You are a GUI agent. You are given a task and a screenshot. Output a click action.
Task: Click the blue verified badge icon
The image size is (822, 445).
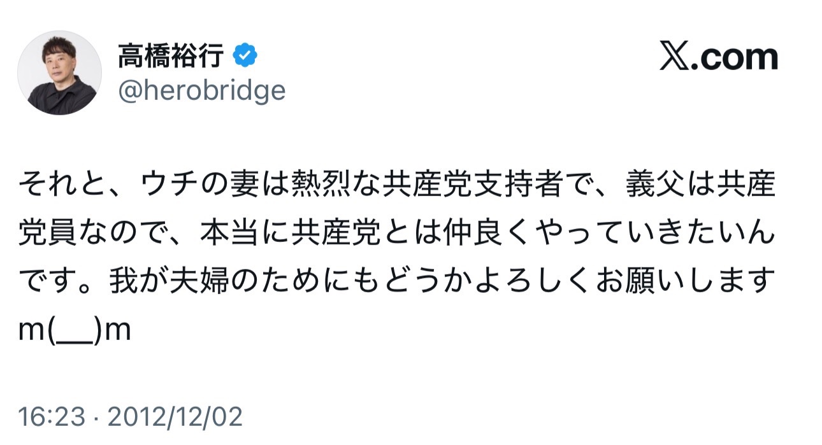pos(245,57)
